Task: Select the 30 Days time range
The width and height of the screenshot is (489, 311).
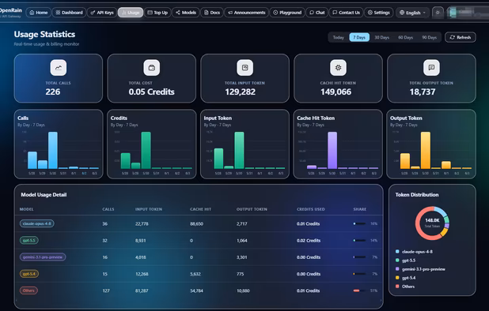Action: (x=381, y=37)
